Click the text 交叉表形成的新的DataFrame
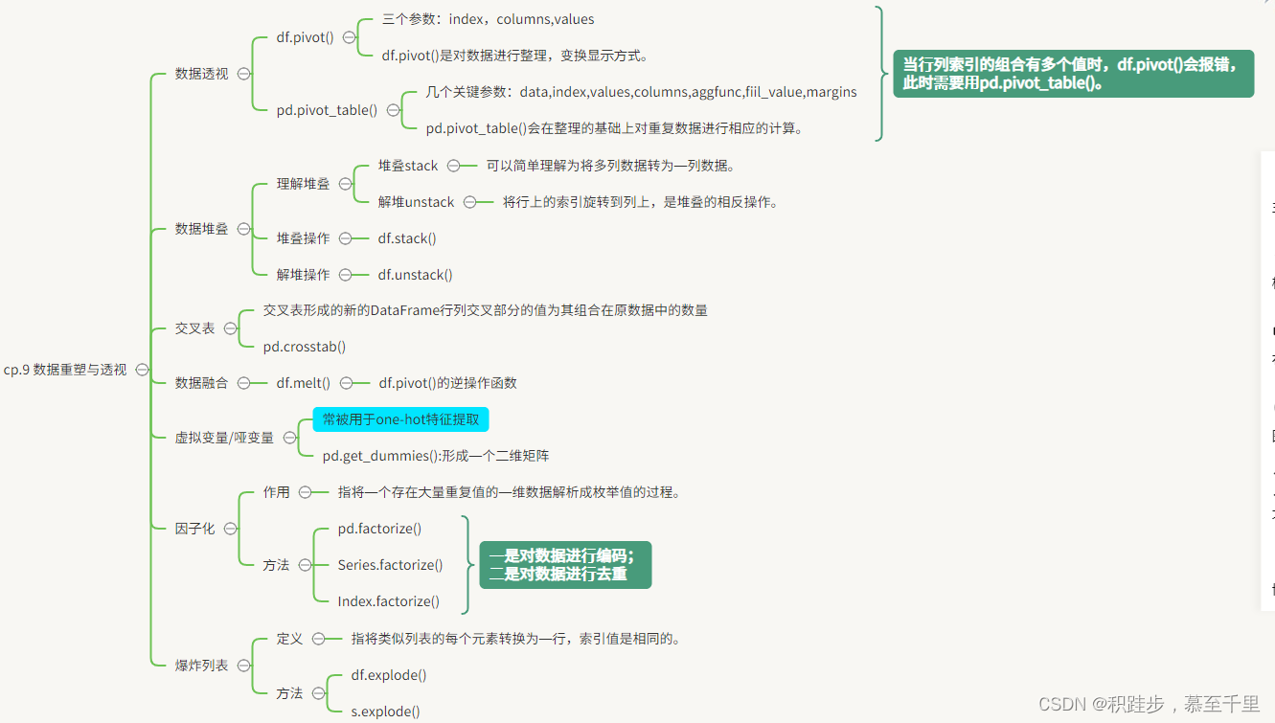Screen dimensions: 1275x723 486,310
